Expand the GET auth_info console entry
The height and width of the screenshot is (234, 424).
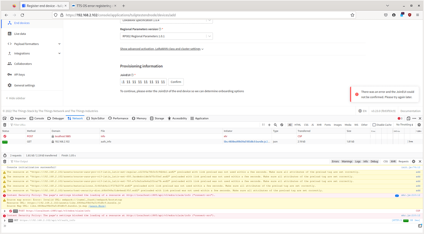coord(5,220)
